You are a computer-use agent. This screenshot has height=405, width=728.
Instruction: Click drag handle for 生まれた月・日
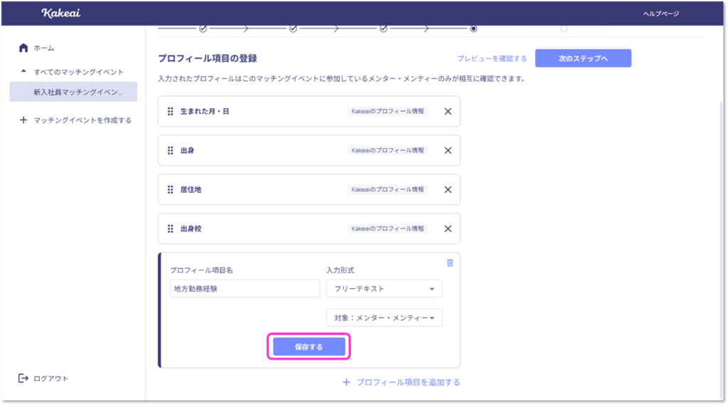[x=170, y=112]
